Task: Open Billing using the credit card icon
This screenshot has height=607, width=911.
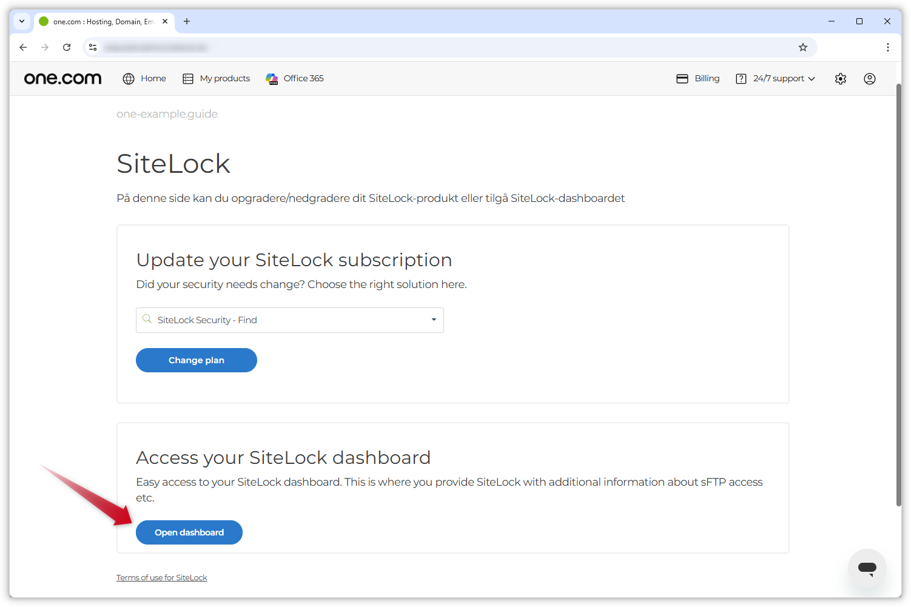Action: point(682,78)
